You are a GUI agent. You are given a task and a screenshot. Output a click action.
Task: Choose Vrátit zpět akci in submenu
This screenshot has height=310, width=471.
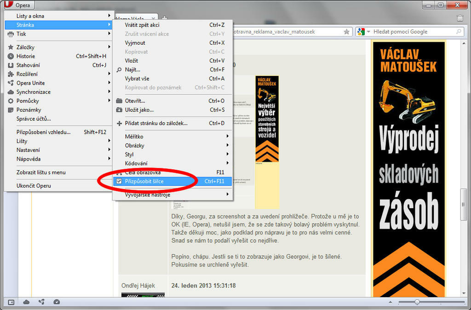[172, 25]
